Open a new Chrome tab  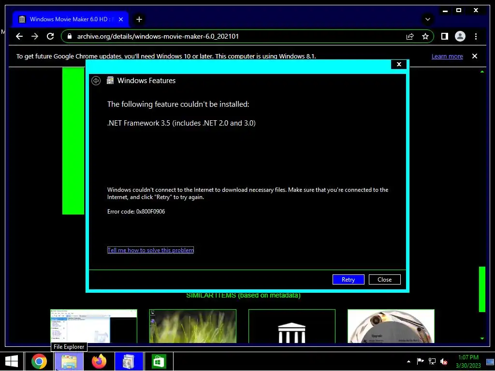tap(139, 19)
